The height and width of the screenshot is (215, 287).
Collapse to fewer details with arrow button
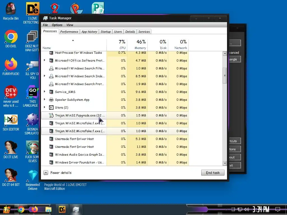click(46, 172)
